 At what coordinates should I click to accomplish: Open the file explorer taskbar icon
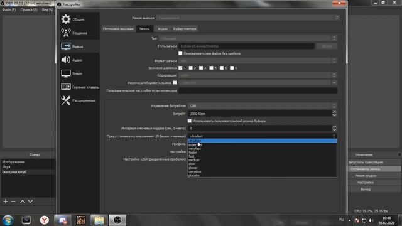[99, 220]
